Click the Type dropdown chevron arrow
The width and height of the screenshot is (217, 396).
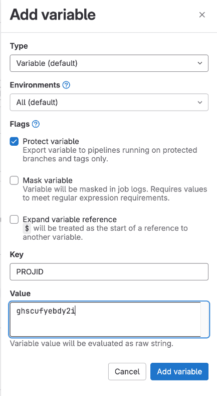pos(200,63)
